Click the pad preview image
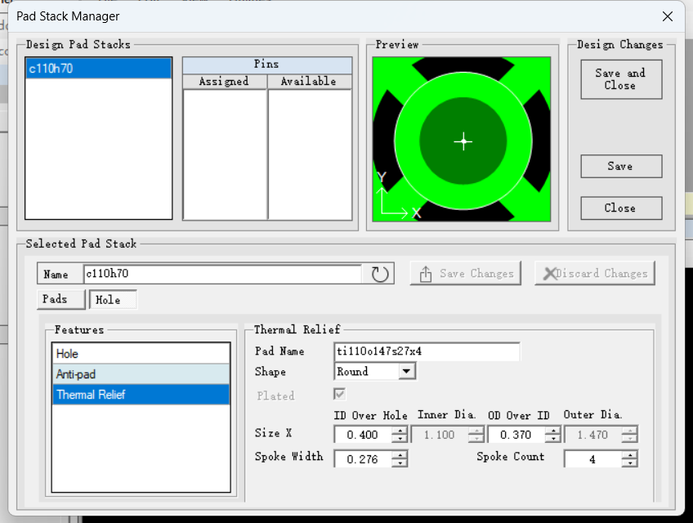The height and width of the screenshot is (523, 693). [x=462, y=140]
